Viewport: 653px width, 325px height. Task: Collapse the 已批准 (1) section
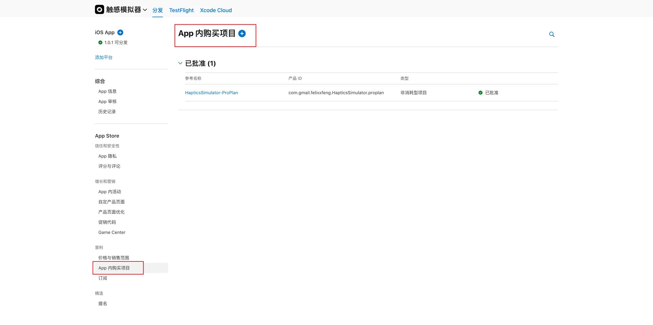[180, 63]
